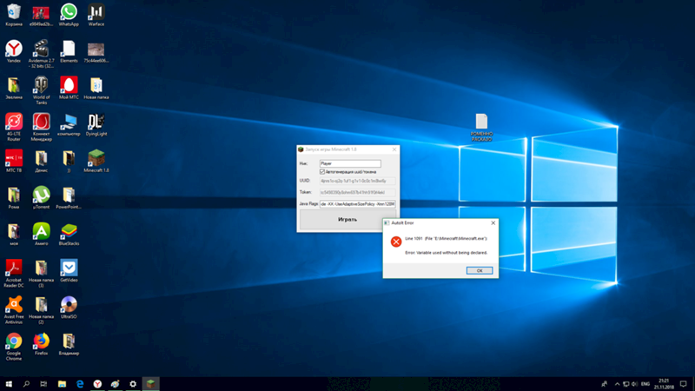This screenshot has height=391, width=695.
Task: Select the Minecraft 1.8 desktop shortcut
Action: (x=96, y=161)
